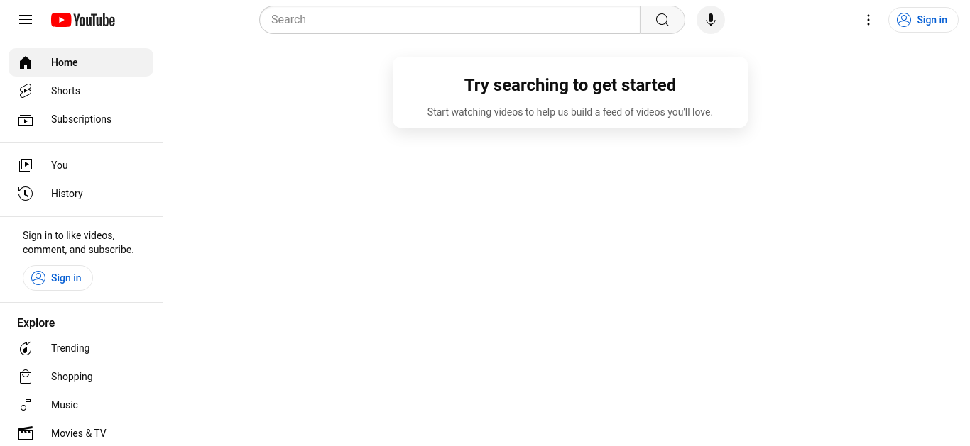Click the YouTube logo
The height and width of the screenshot is (446, 970).
pyautogui.click(x=83, y=20)
